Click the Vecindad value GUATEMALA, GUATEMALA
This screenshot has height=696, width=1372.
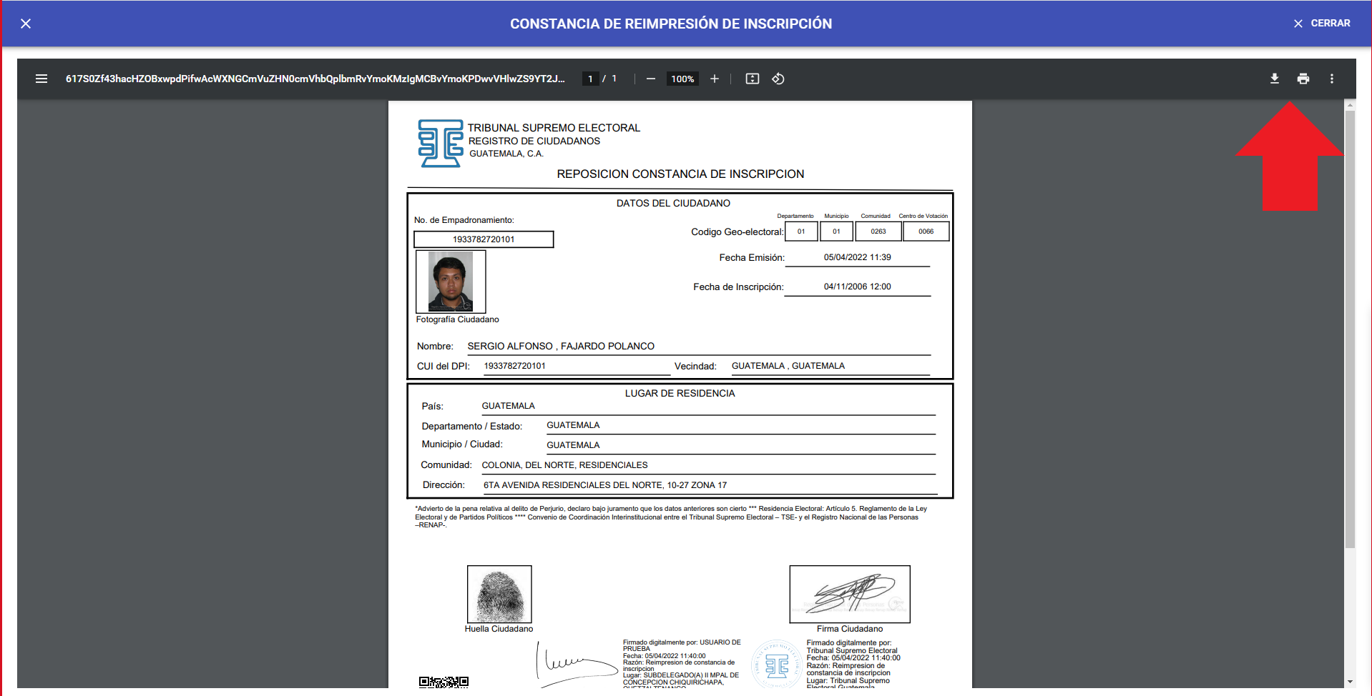pos(788,366)
